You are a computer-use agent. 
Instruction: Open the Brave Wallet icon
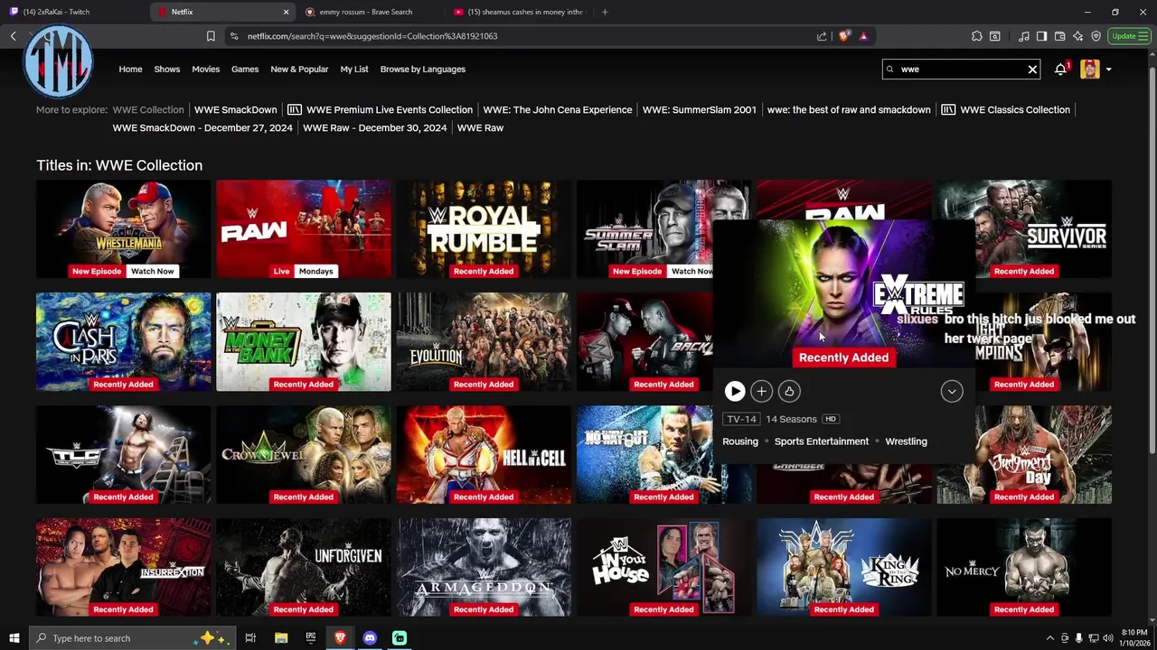point(1059,36)
